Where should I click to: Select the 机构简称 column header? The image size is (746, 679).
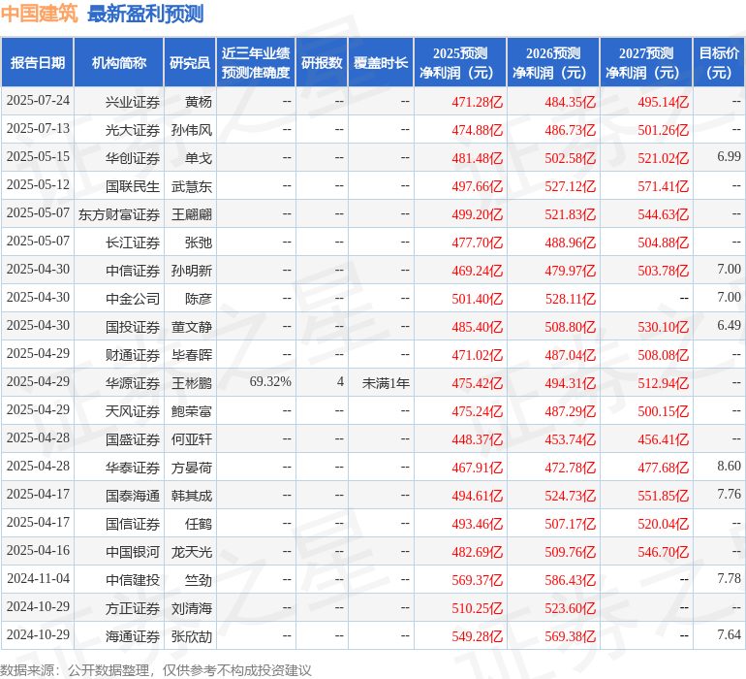point(119,62)
